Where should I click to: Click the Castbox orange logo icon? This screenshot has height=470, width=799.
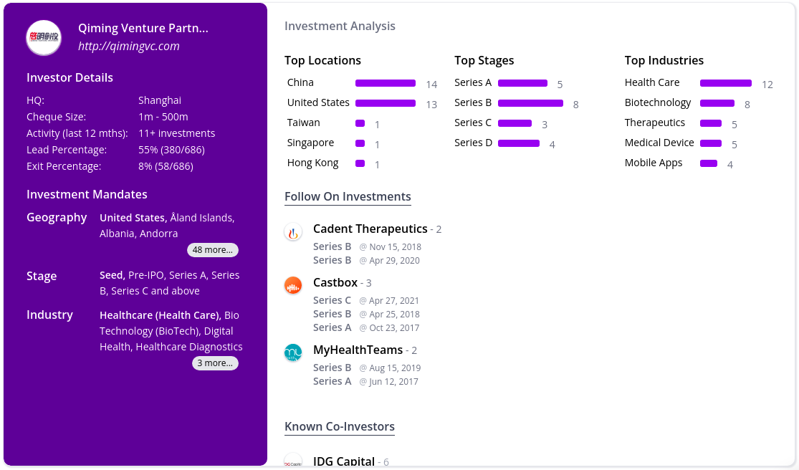[293, 286]
